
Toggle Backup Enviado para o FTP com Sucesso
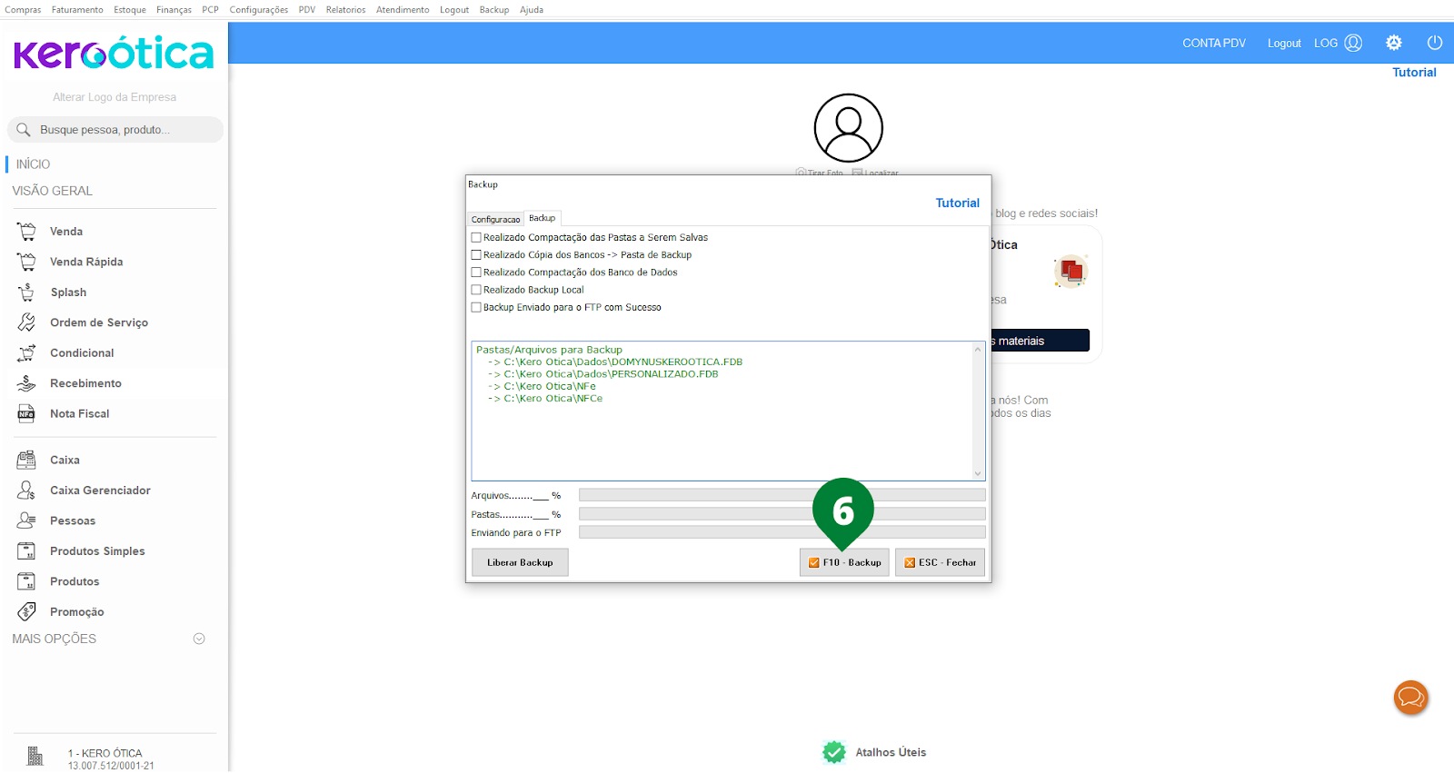pos(476,308)
